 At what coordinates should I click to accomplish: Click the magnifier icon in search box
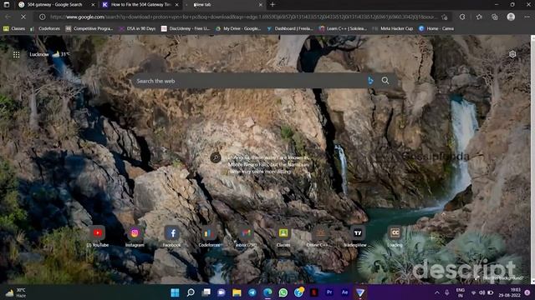click(x=385, y=81)
